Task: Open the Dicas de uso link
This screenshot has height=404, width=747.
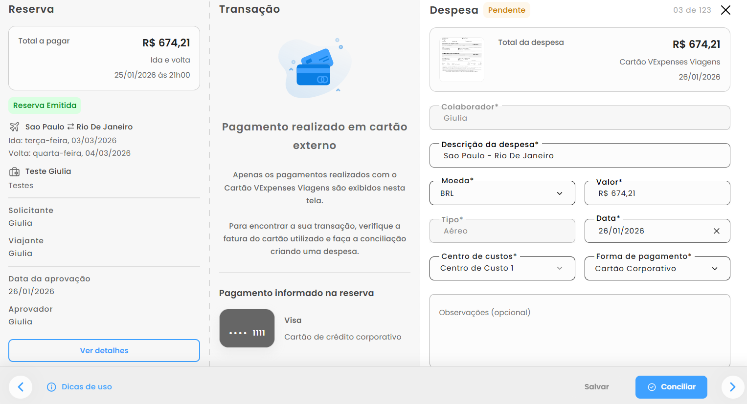Action: click(x=87, y=387)
